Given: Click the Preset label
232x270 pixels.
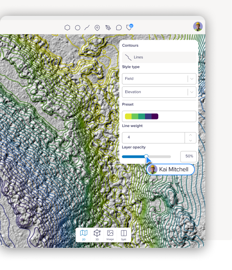Looking at the screenshot, I should tap(128, 104).
